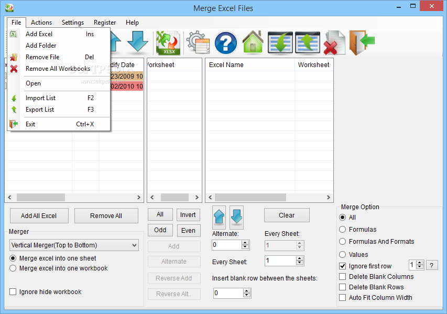Click the application icon in title bar
447x314 pixels.
click(x=9, y=8)
